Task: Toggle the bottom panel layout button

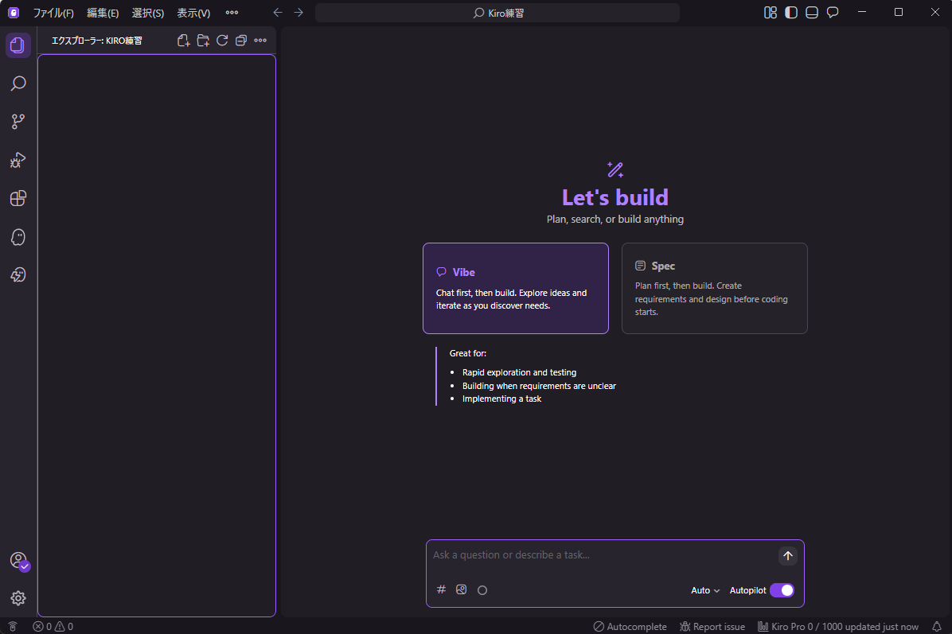Action: [x=812, y=13]
